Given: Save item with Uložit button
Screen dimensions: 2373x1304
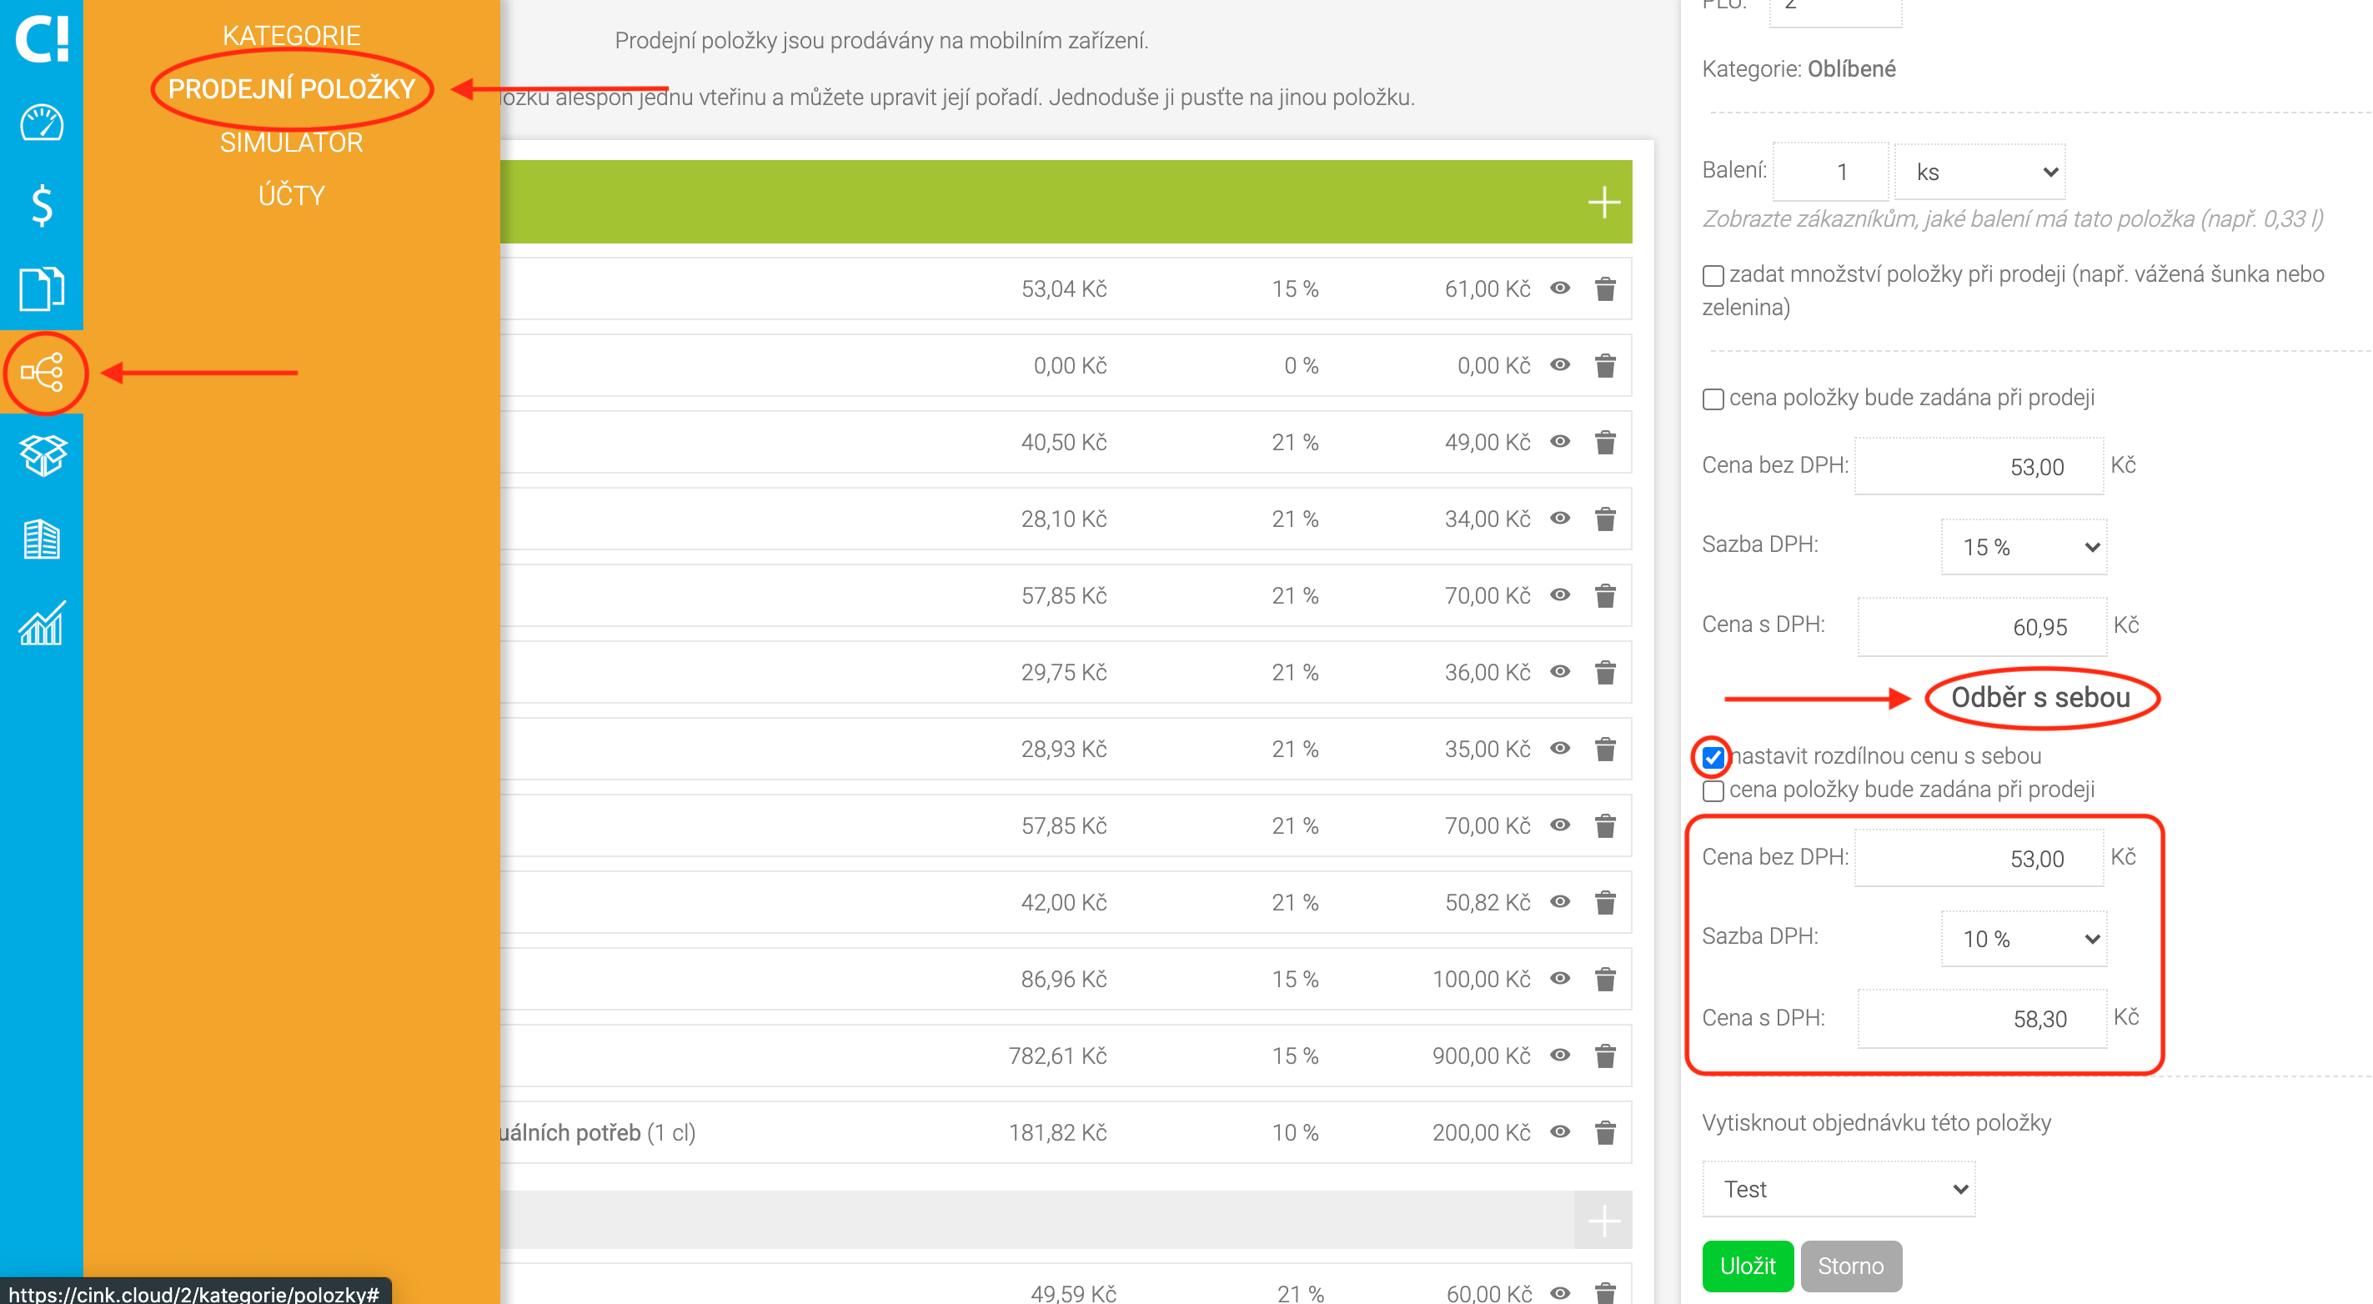Looking at the screenshot, I should tap(1748, 1266).
